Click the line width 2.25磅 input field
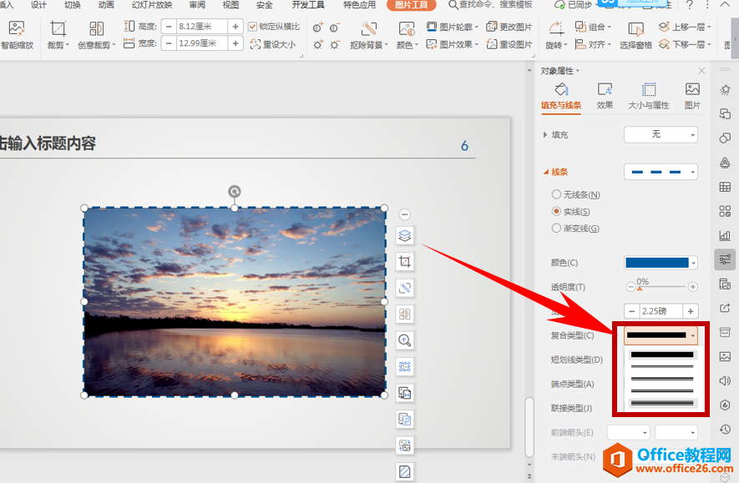Image resolution: width=739 pixels, height=483 pixels. [661, 311]
